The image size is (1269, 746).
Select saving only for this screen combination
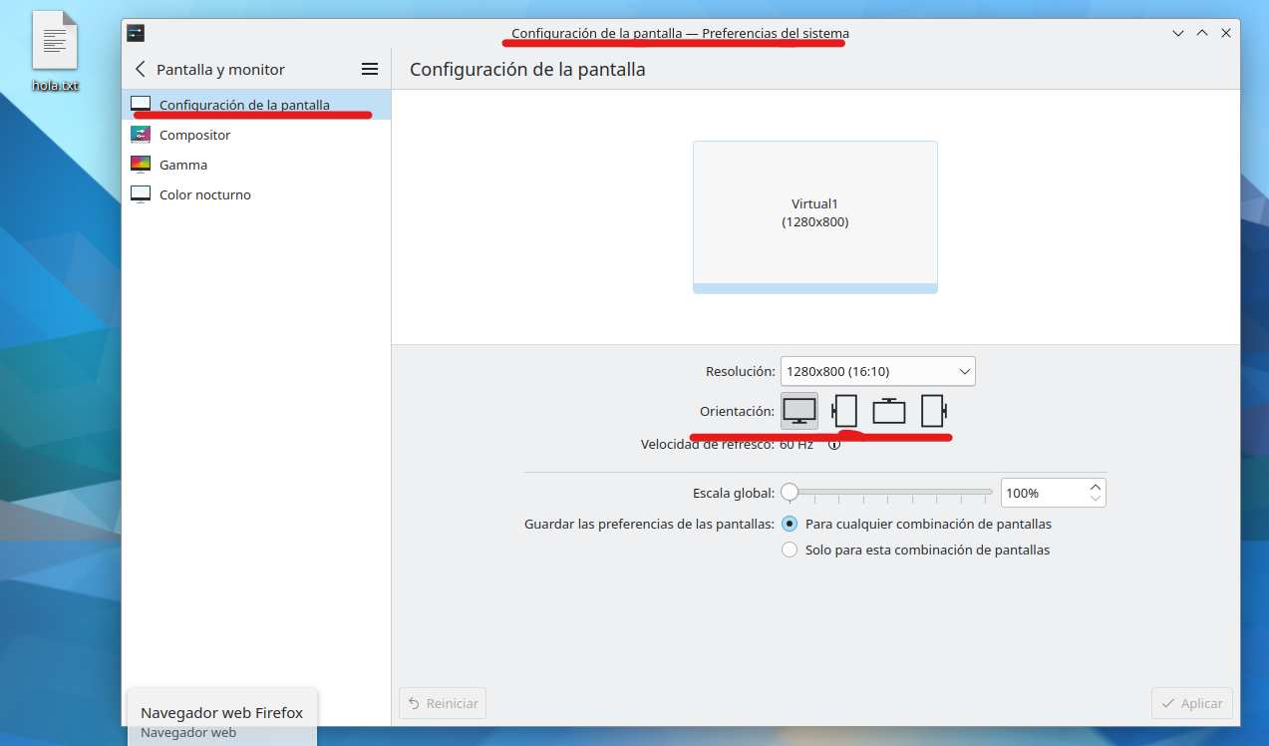pos(790,549)
